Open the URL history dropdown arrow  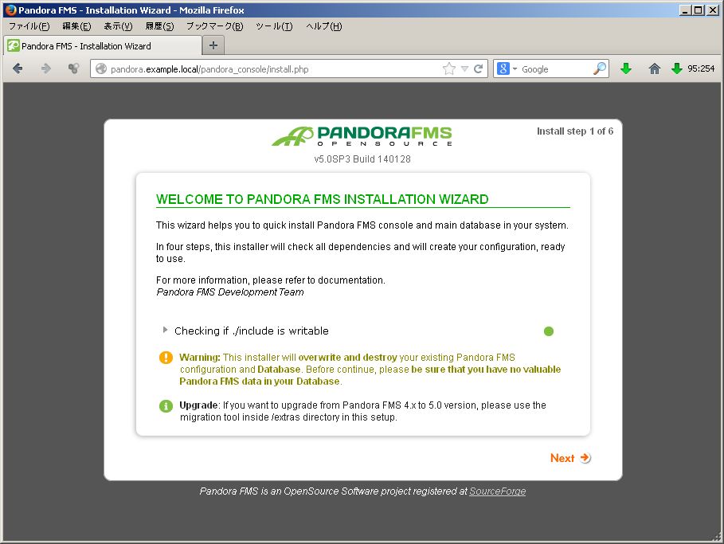pyautogui.click(x=464, y=69)
